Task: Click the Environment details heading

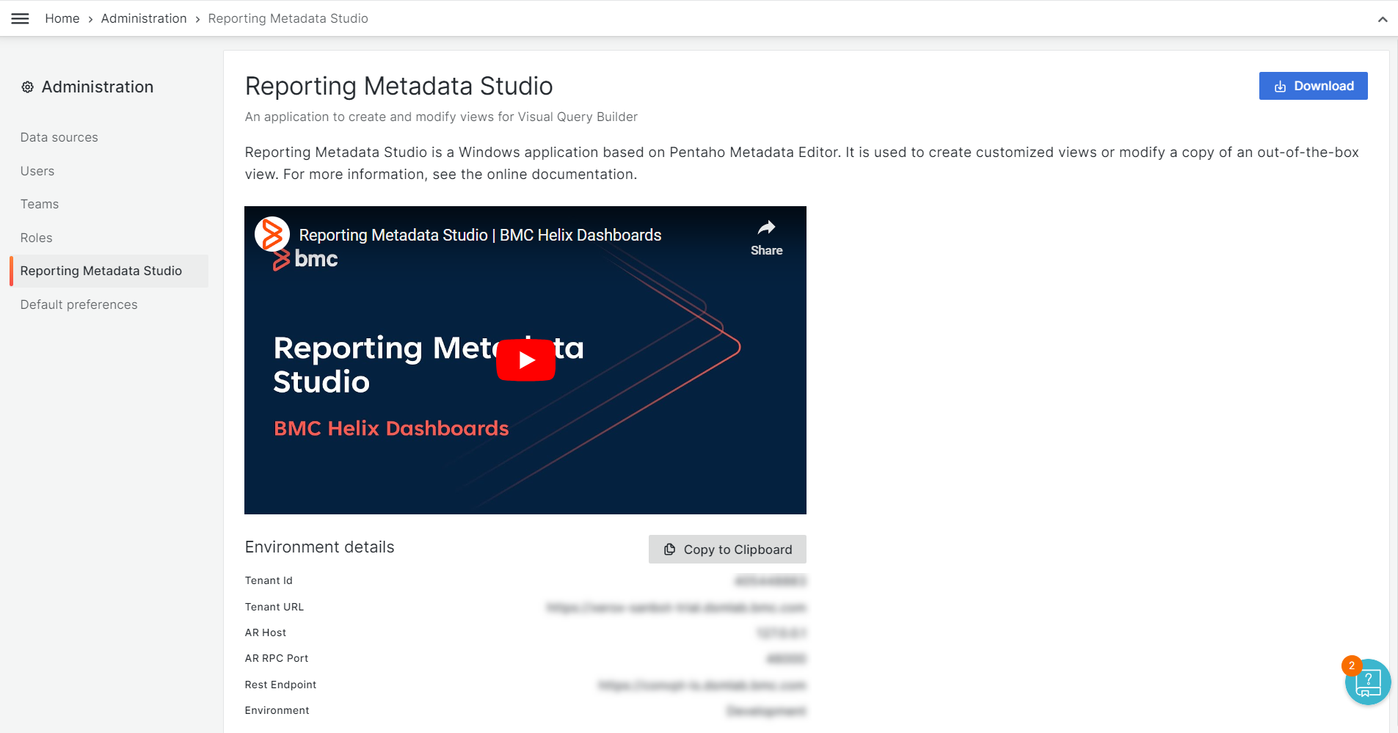Action: pyautogui.click(x=320, y=547)
